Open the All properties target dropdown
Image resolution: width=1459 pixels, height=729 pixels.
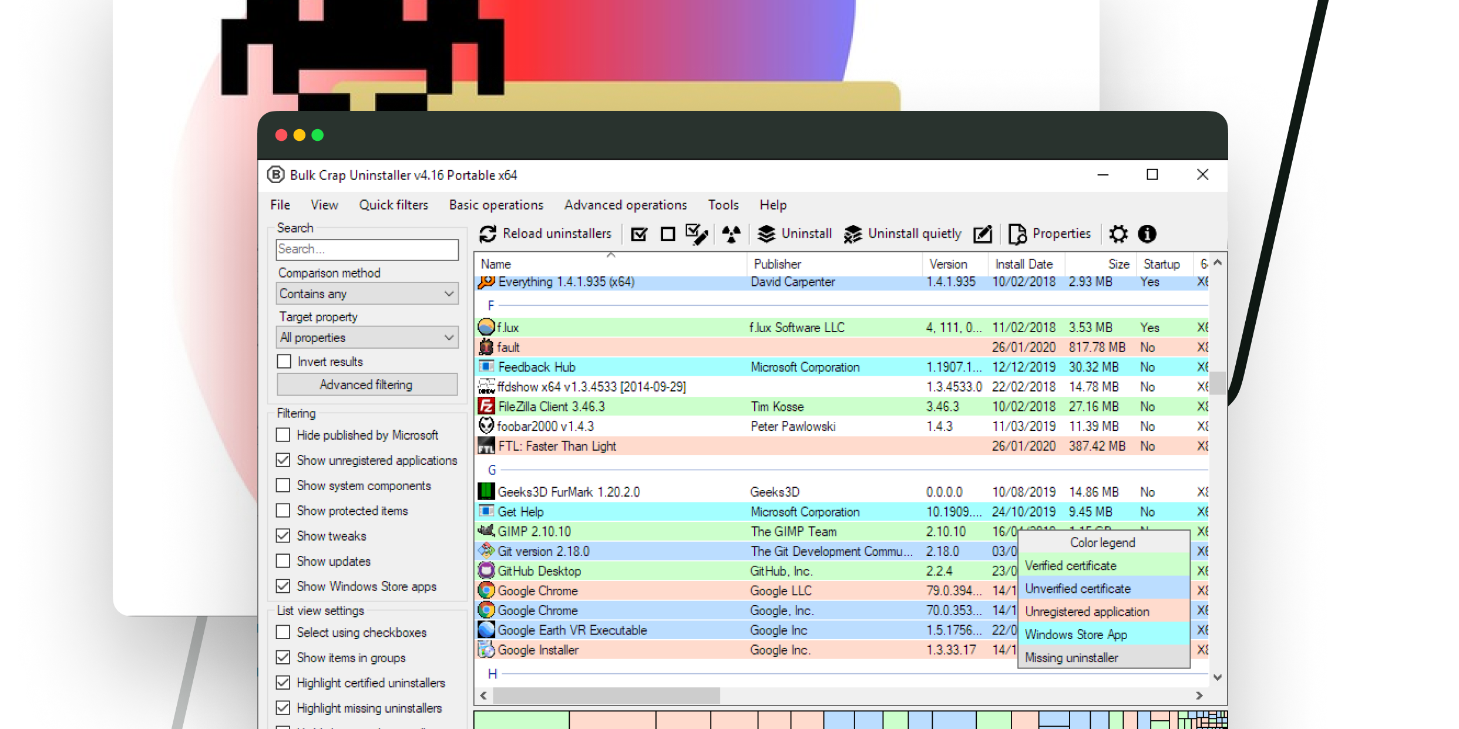coord(367,338)
